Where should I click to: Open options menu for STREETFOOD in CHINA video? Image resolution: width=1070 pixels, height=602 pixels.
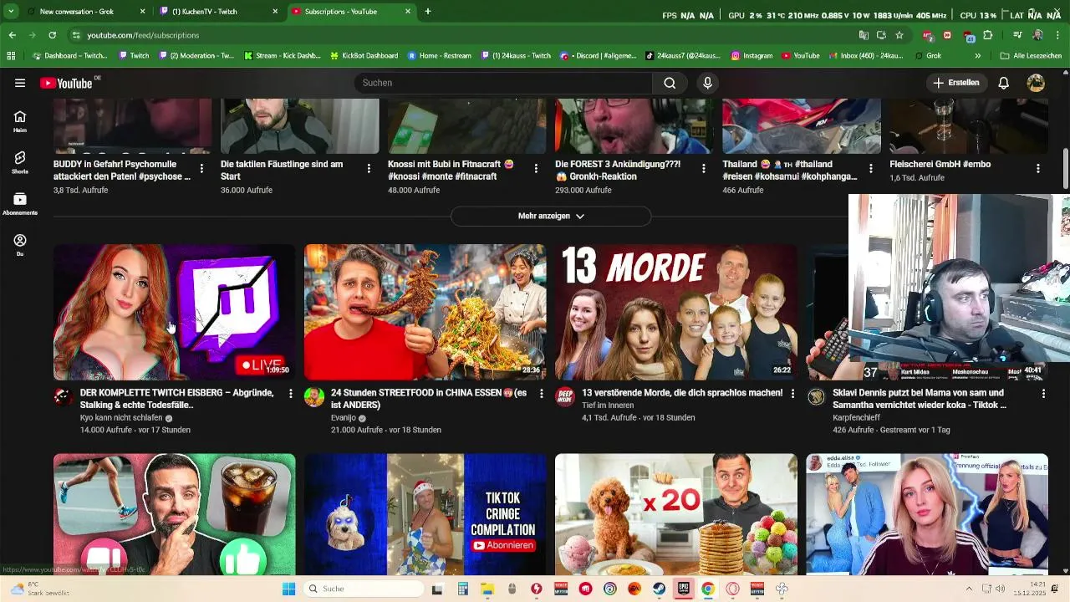[542, 393]
